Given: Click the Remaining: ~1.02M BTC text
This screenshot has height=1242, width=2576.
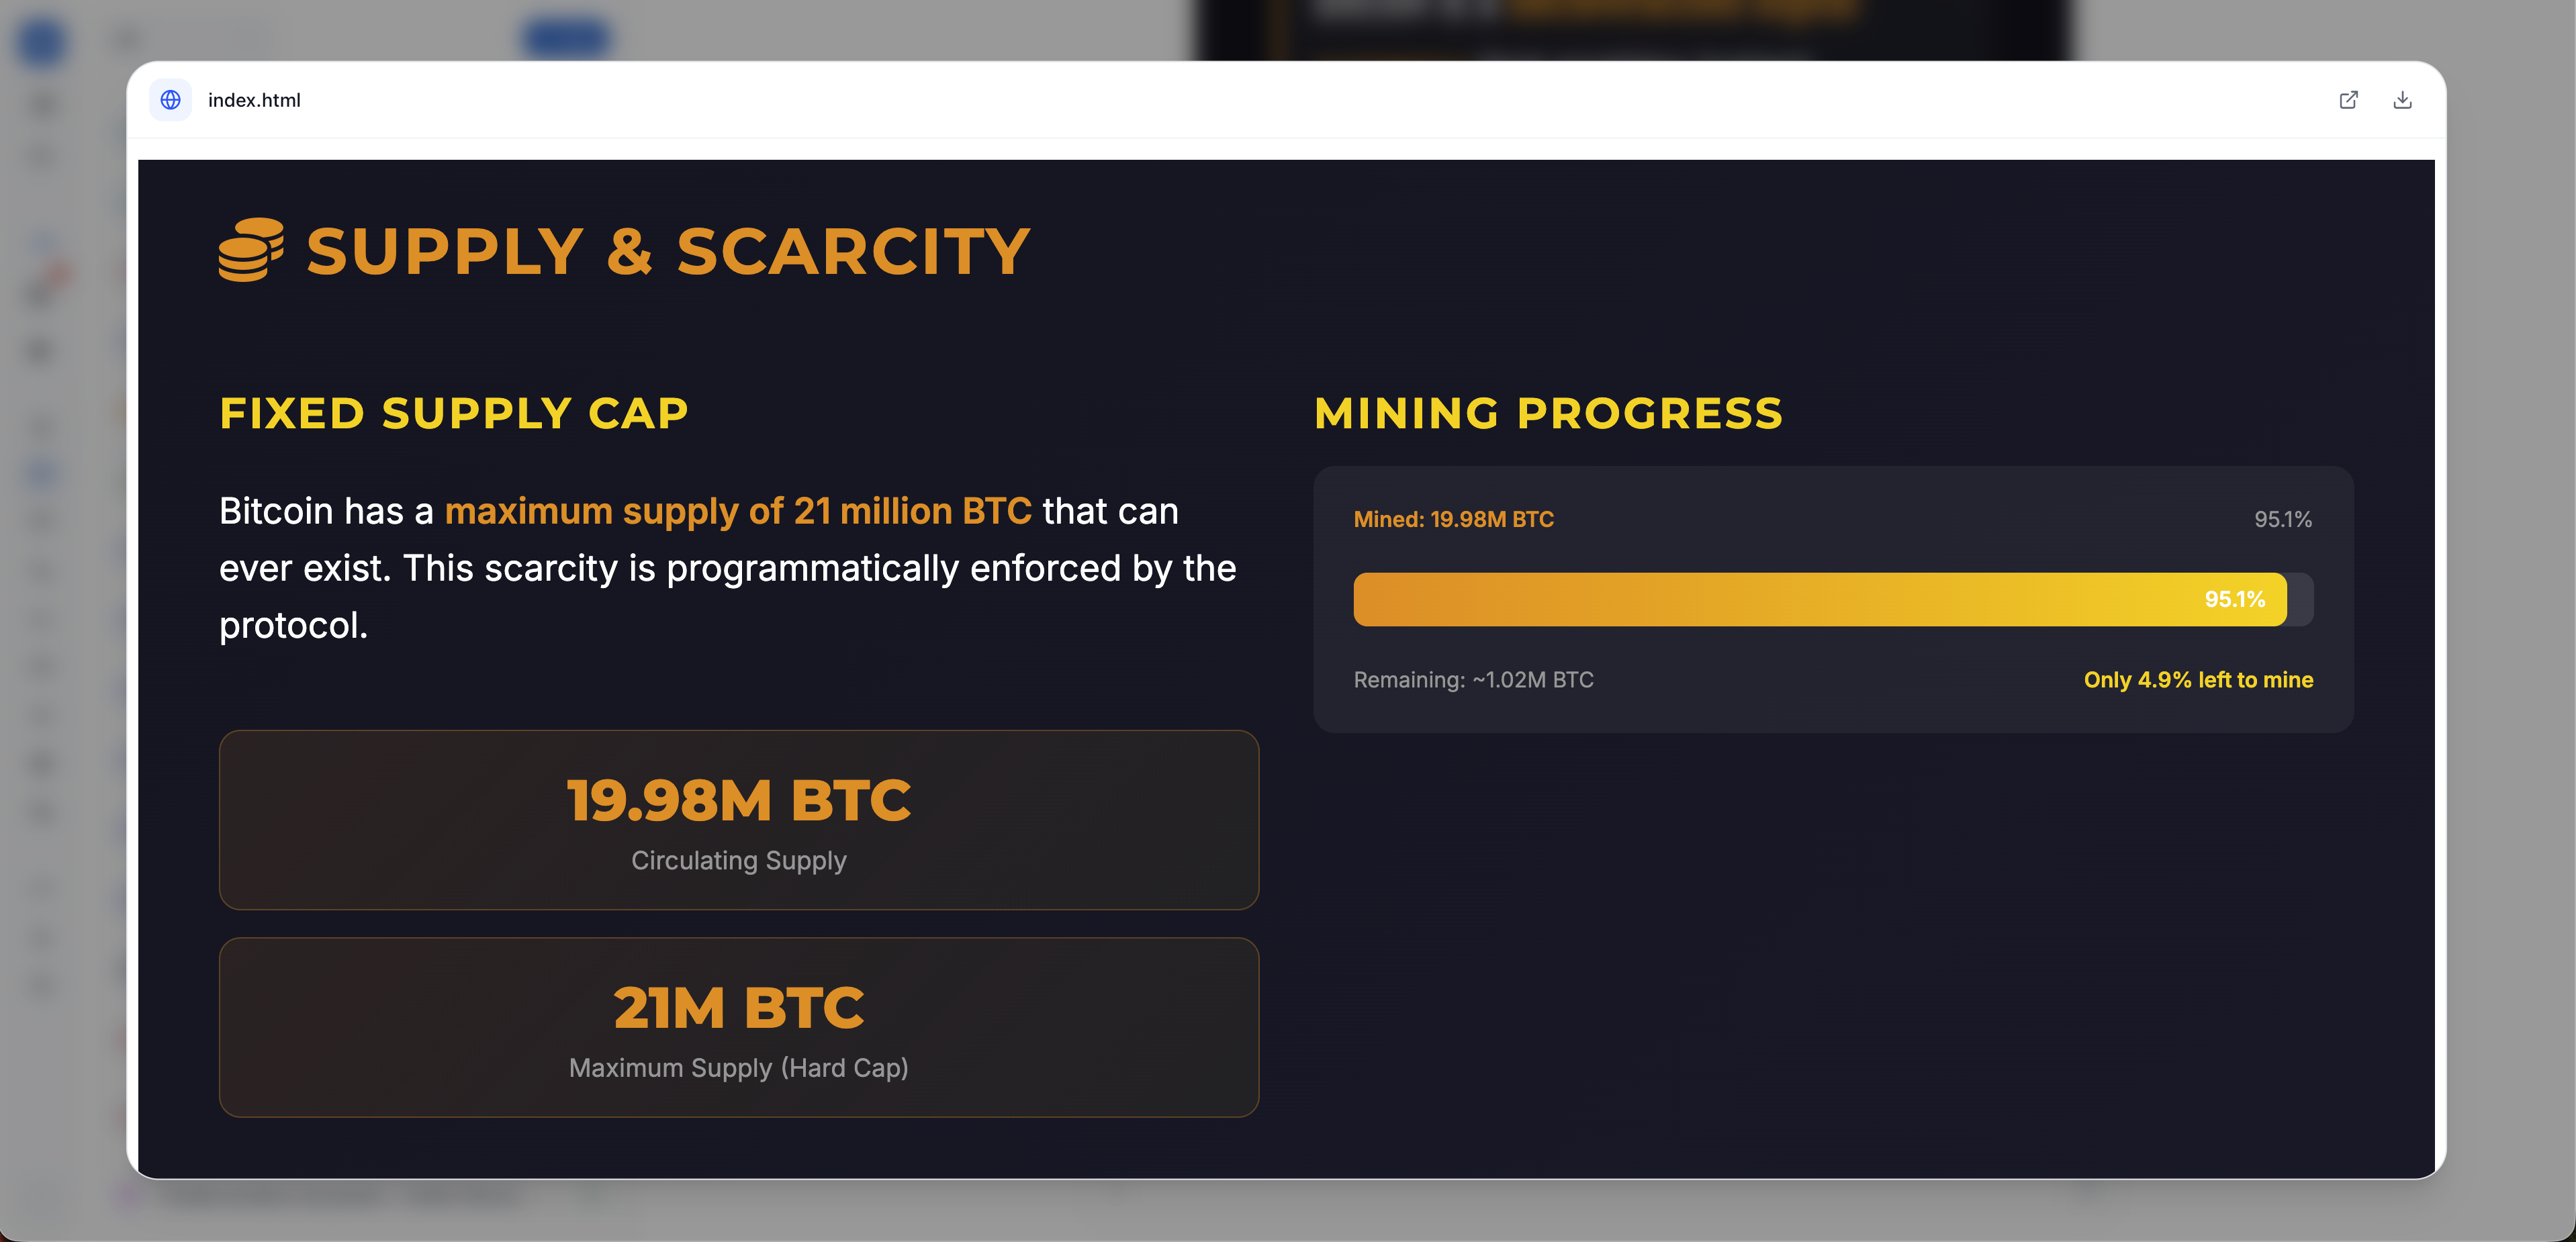Looking at the screenshot, I should [1473, 680].
